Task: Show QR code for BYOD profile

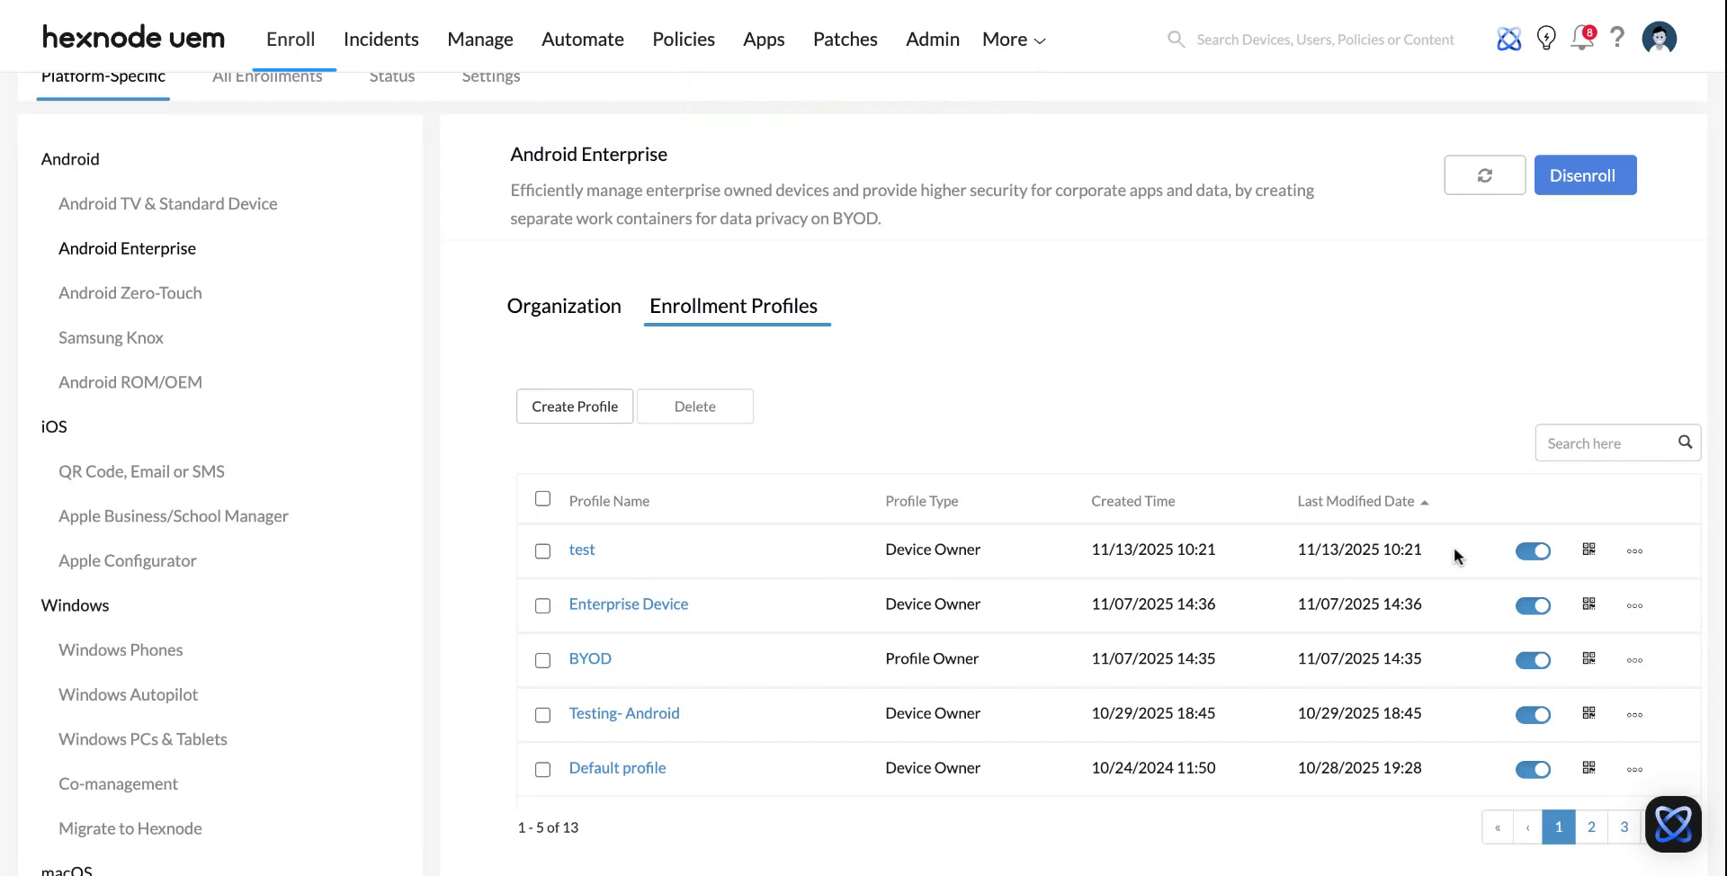Action: (1588, 659)
